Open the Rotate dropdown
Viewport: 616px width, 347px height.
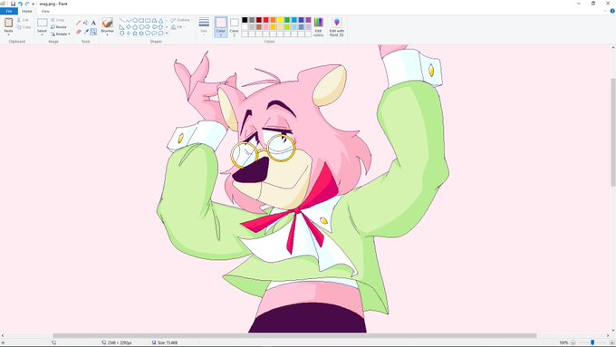click(61, 34)
